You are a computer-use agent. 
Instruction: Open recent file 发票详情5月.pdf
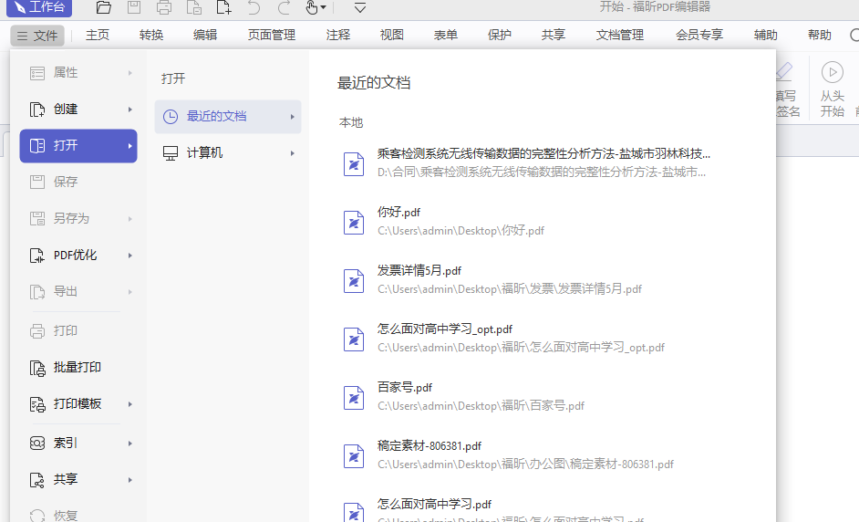point(419,271)
